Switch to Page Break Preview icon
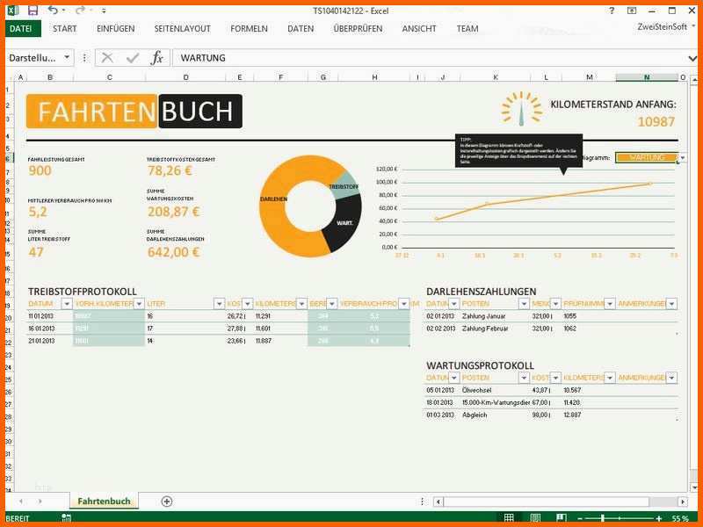The height and width of the screenshot is (527, 703). click(x=562, y=518)
